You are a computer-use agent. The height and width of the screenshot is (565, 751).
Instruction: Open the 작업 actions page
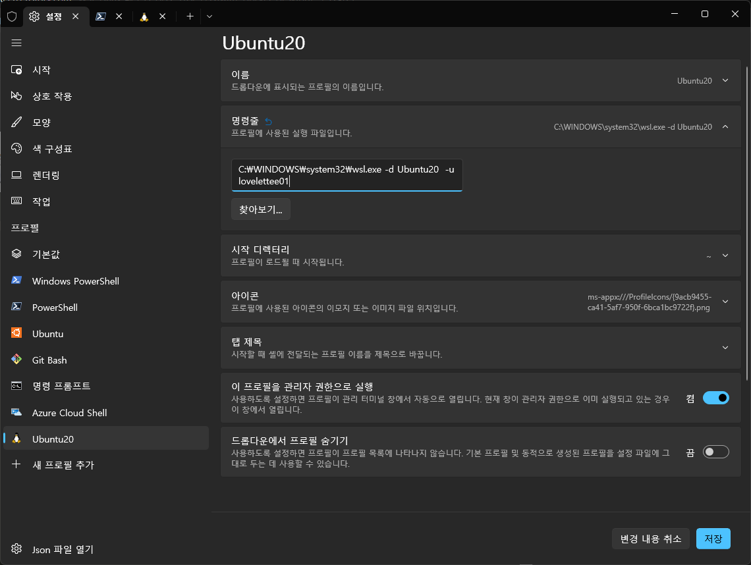point(105,202)
